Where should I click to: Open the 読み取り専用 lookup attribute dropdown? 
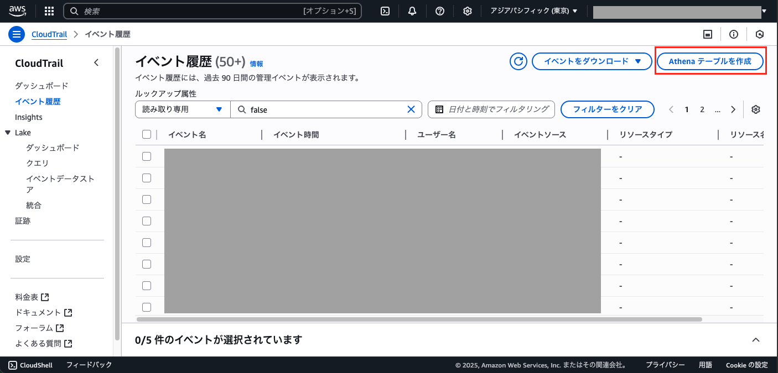point(183,109)
